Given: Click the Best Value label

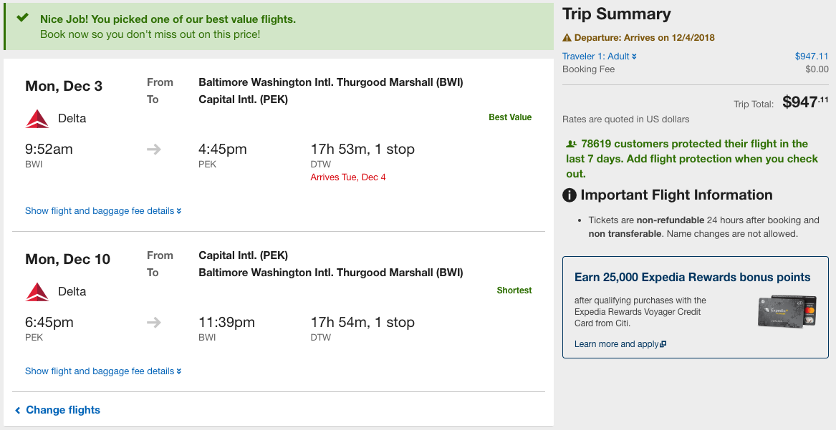Looking at the screenshot, I should (510, 117).
